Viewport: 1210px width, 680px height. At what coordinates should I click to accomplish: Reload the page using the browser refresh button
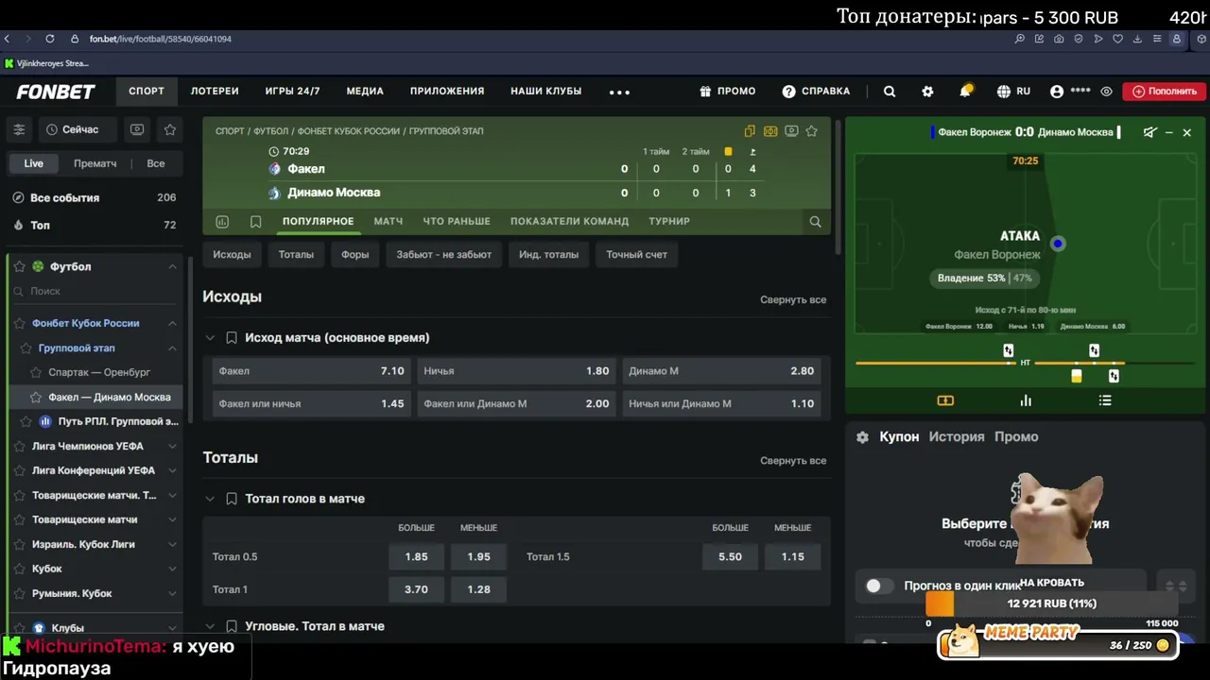49,39
